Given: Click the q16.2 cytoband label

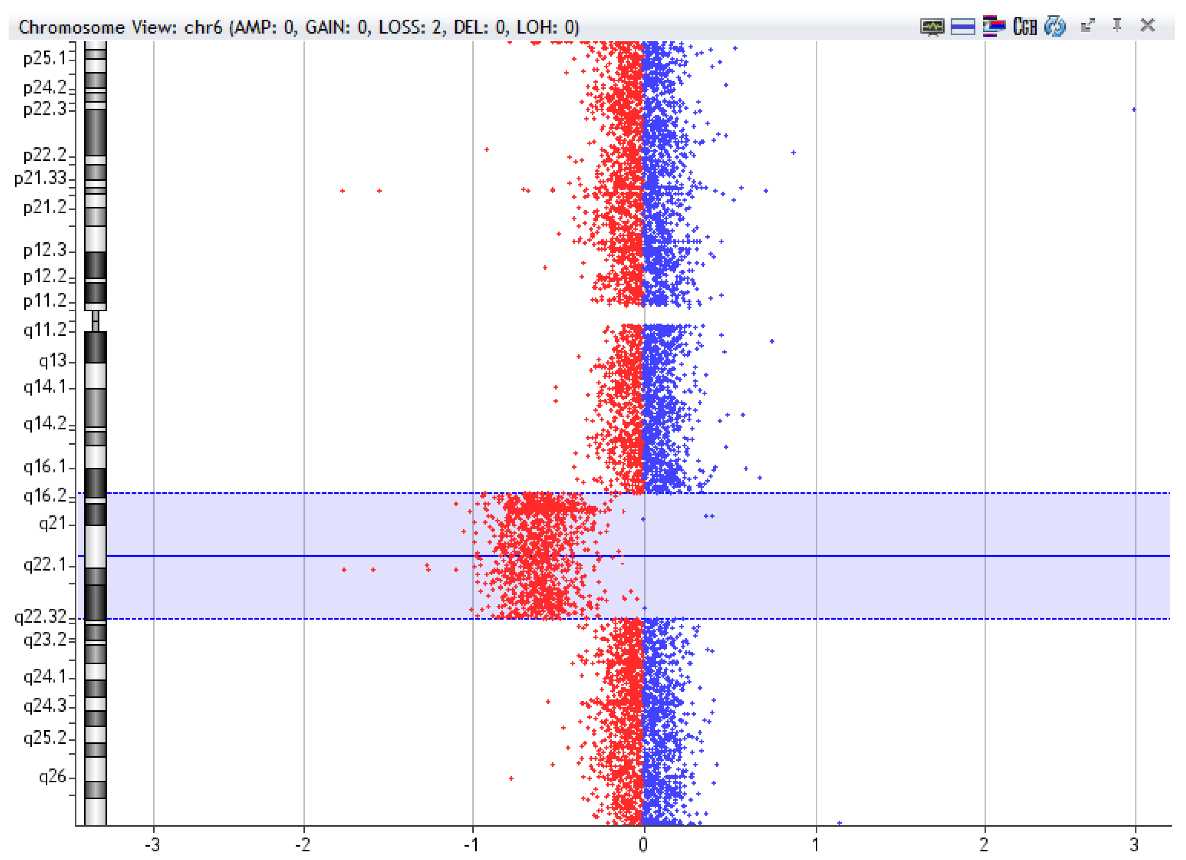Looking at the screenshot, I should click(x=45, y=496).
